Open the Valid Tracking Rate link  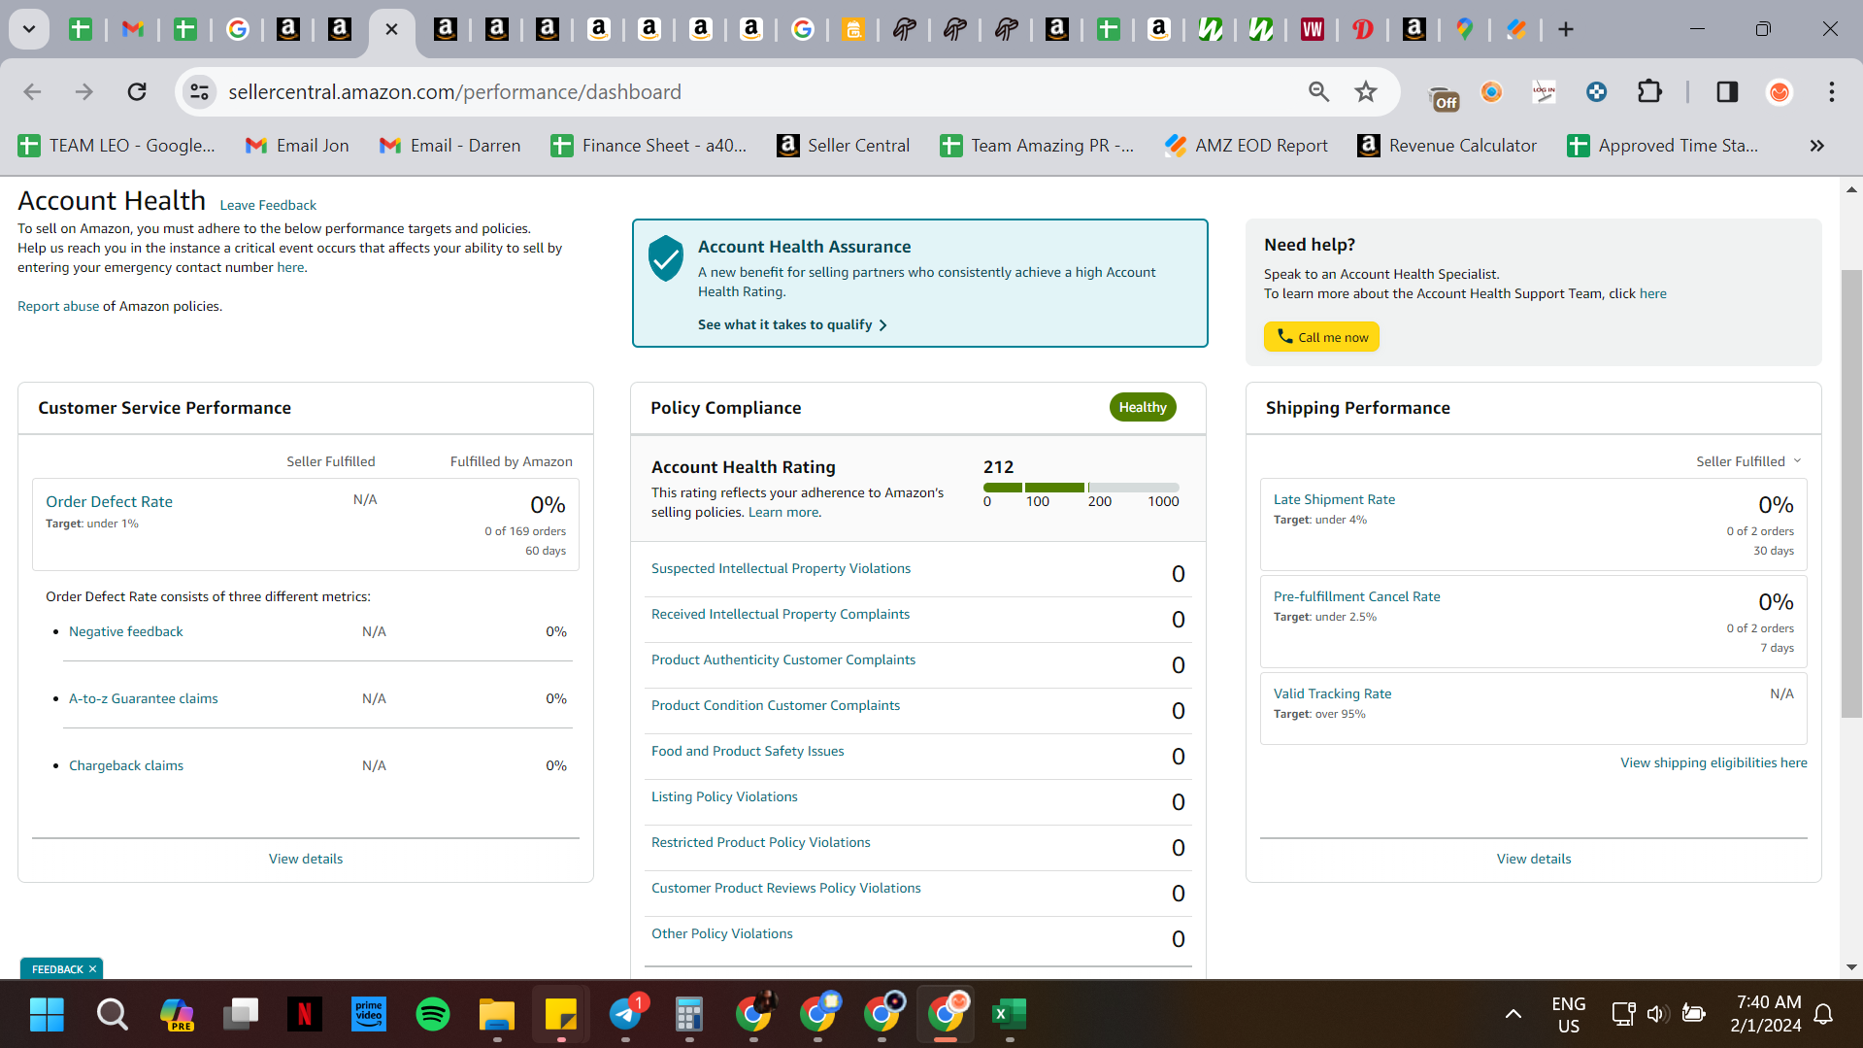point(1332,693)
